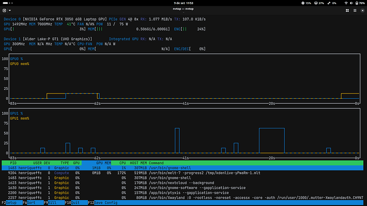Image resolution: width=367 pixels, height=206 pixels.
Task: Click the memory usage indicator showing 37%
Action: [319, 3]
